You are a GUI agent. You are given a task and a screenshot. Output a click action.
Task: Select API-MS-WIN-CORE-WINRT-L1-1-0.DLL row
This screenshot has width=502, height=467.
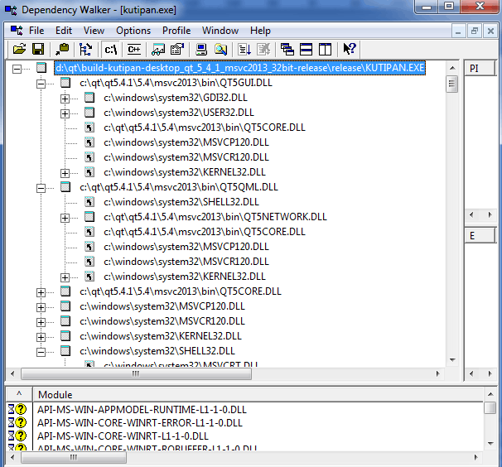(123, 436)
